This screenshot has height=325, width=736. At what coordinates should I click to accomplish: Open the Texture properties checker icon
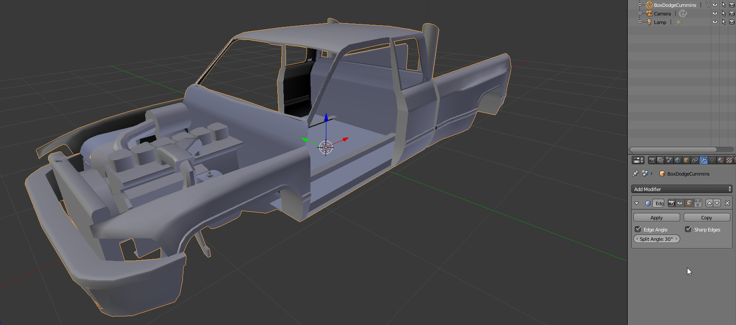tap(729, 160)
